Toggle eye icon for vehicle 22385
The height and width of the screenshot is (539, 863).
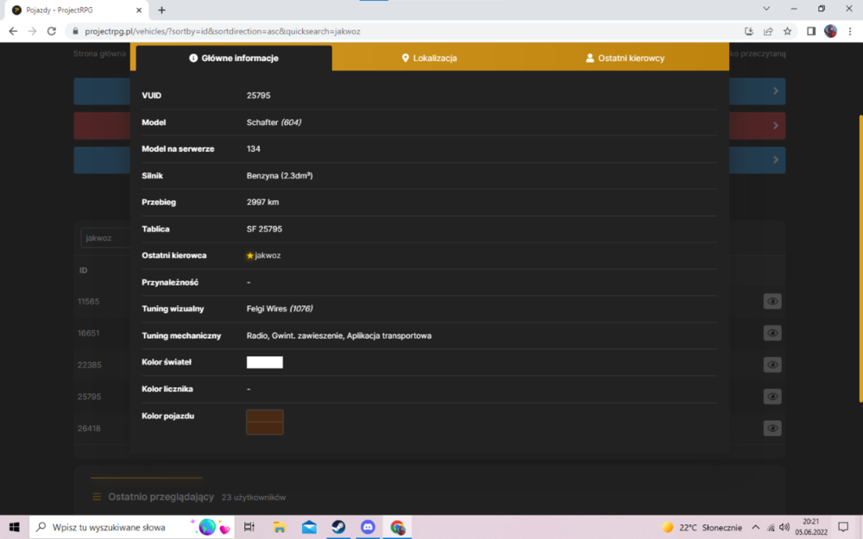(772, 365)
